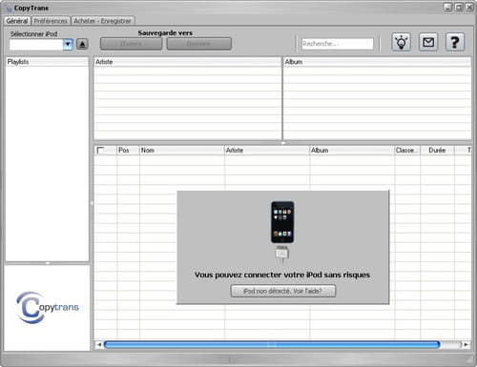
Task: Click the Dossier backup button
Action: [198, 44]
